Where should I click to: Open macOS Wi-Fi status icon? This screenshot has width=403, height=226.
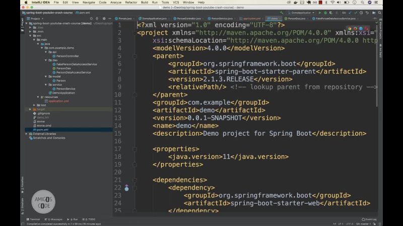pos(332,3)
